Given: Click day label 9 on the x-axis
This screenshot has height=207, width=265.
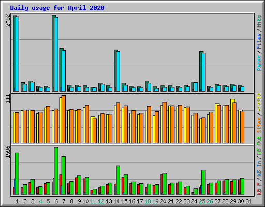Looking at the screenshot, I should tap(79, 201).
